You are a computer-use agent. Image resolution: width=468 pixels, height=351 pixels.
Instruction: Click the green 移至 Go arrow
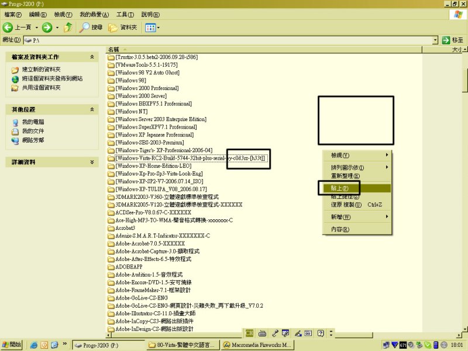click(446, 40)
